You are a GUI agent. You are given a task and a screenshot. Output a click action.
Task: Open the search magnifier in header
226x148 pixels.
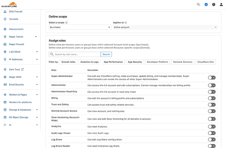pyautogui.click(x=198, y=5)
